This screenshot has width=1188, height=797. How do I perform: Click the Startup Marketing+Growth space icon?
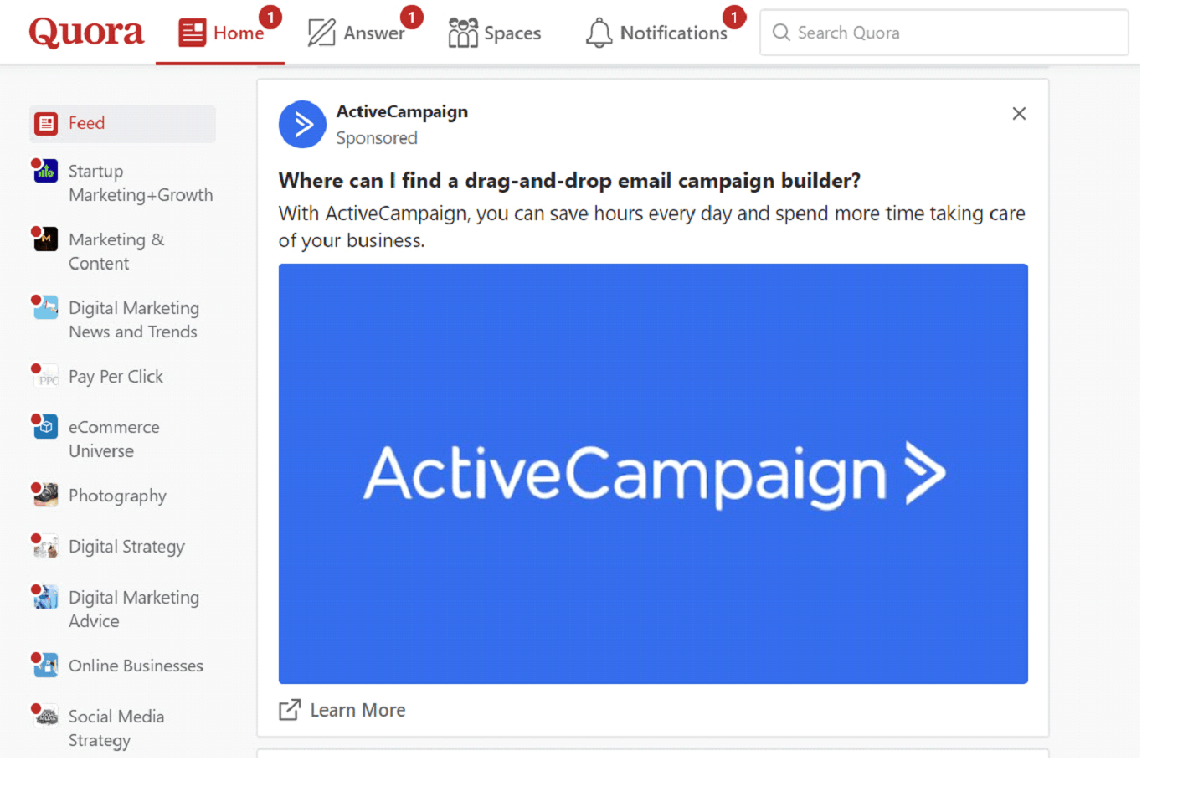(45, 171)
